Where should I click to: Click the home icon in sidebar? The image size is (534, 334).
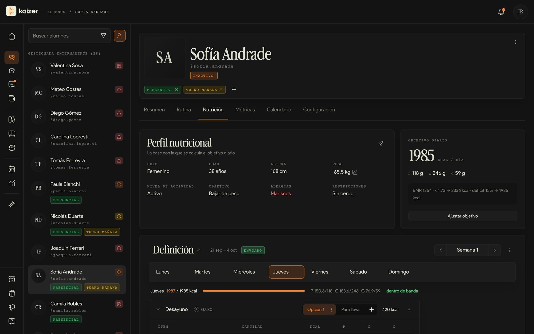tap(12, 36)
